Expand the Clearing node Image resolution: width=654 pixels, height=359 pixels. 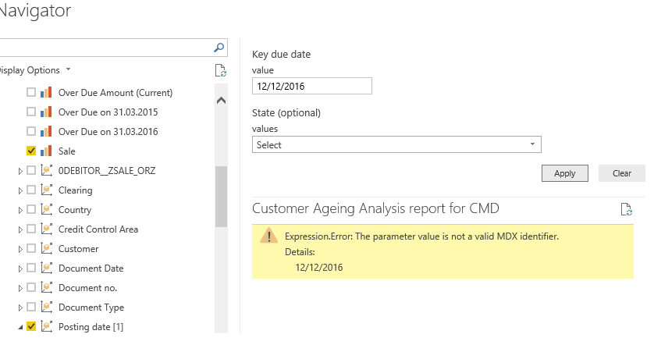(x=20, y=190)
